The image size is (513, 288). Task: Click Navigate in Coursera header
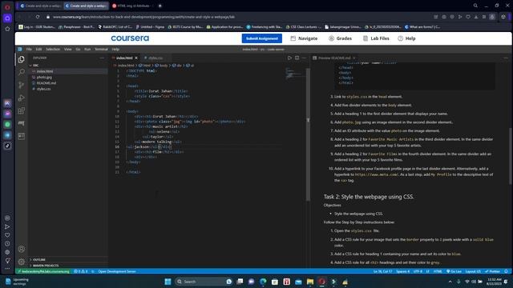[304, 38]
